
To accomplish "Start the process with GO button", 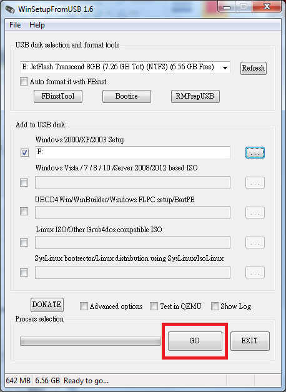I will pyautogui.click(x=195, y=341).
